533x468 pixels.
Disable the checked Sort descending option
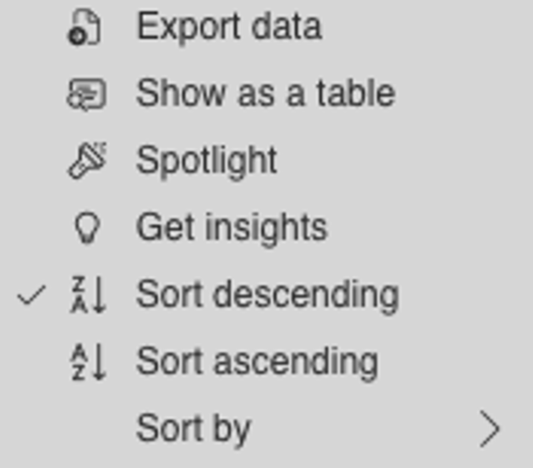pos(266,295)
